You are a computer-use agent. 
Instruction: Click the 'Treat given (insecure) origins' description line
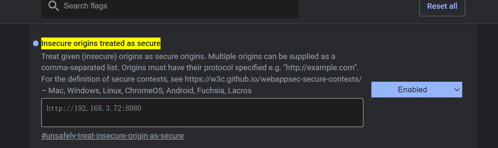click(188, 56)
